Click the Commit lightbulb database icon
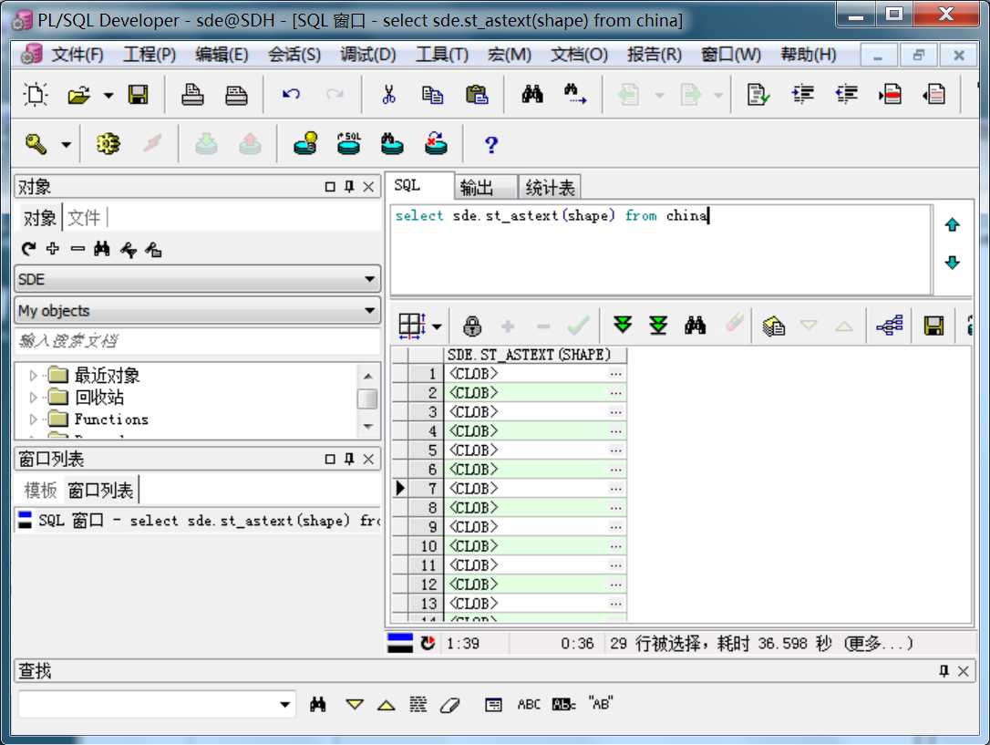Image resolution: width=990 pixels, height=745 pixels. [305, 143]
